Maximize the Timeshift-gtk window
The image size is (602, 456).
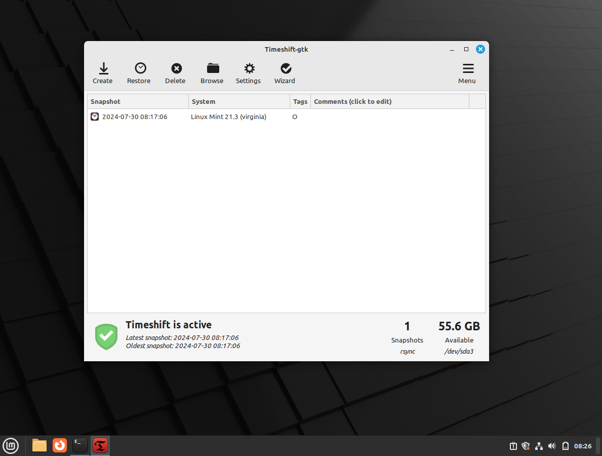466,49
